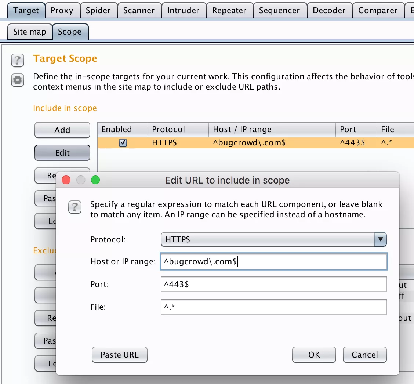Click the Paste URL button in dialog
Viewport: 414px width, 384px height.
[120, 355]
